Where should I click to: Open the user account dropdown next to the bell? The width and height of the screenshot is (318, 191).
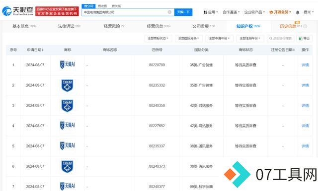309,12
